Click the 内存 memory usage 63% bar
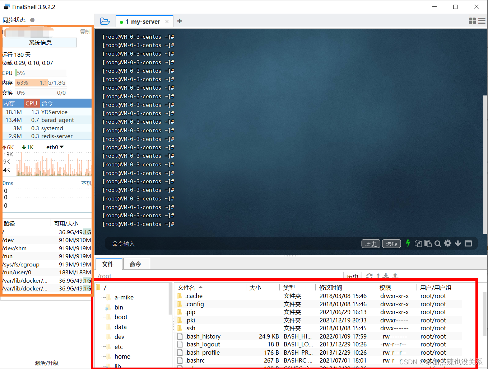The height and width of the screenshot is (369, 488). point(41,82)
